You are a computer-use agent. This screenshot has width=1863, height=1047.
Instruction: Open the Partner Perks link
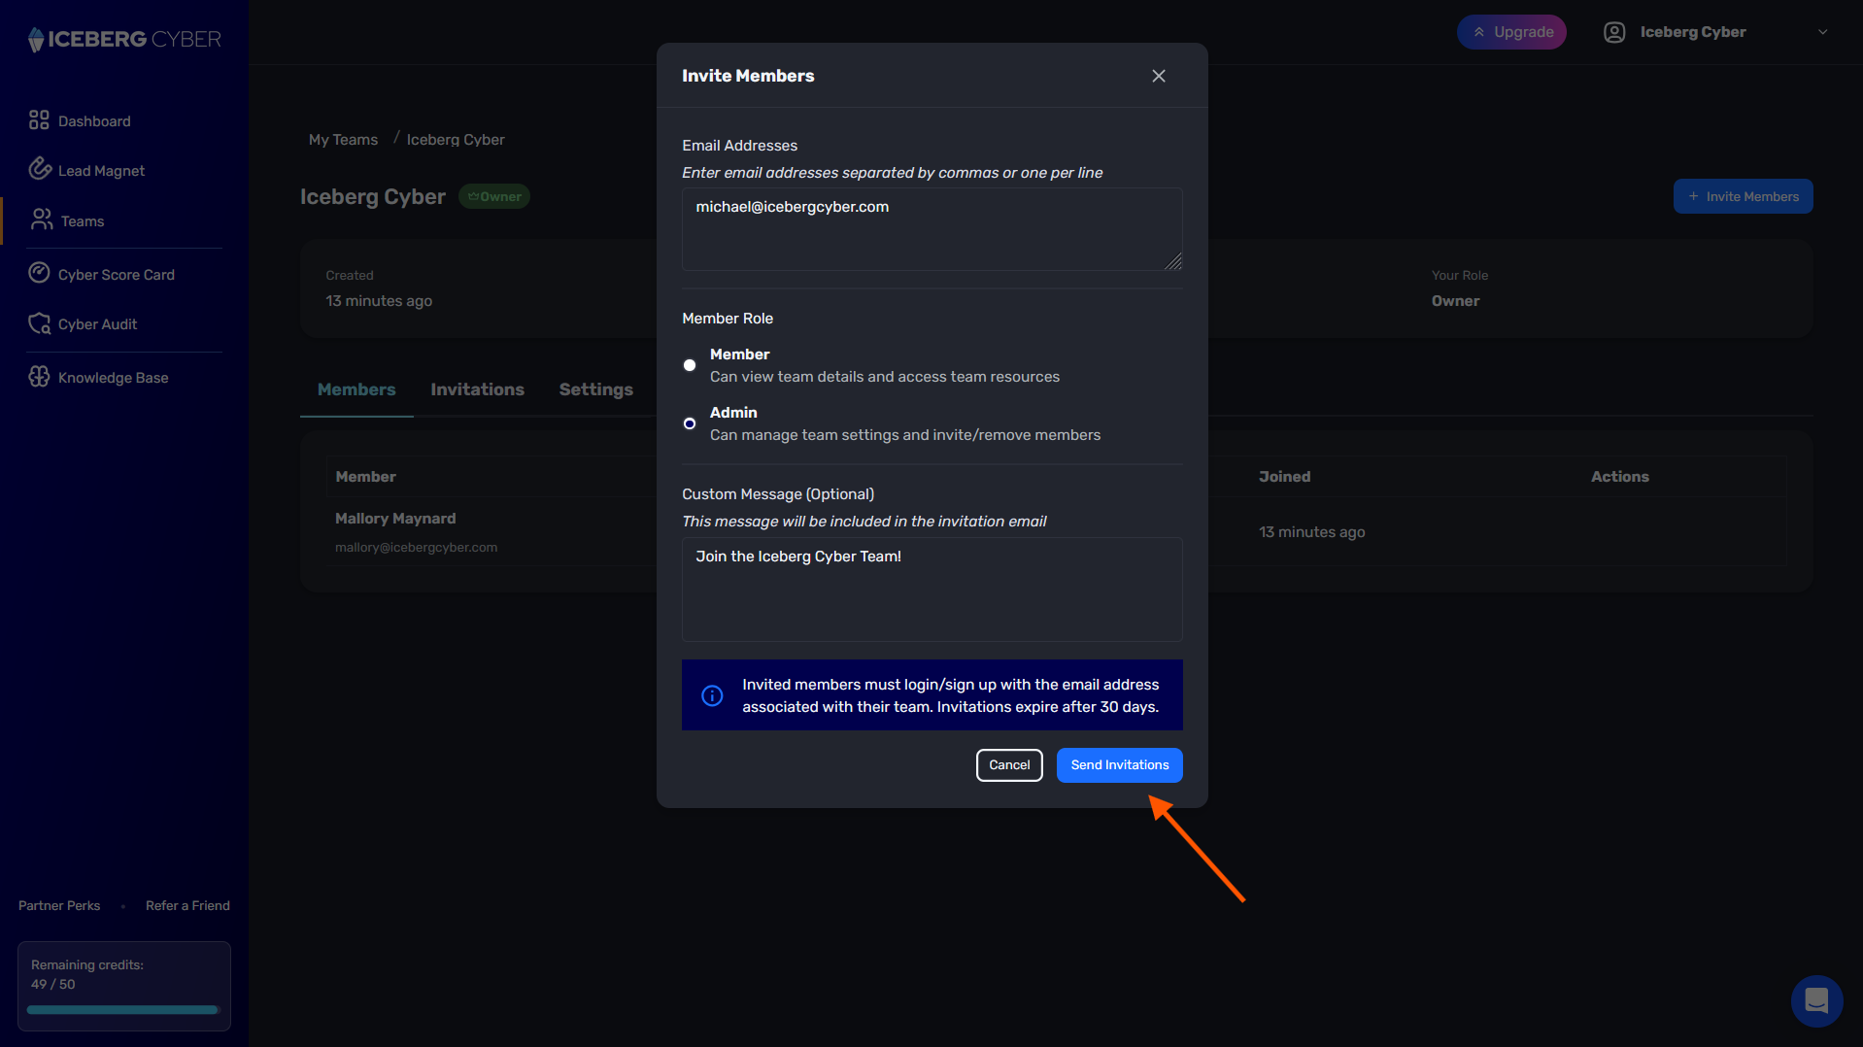59,905
